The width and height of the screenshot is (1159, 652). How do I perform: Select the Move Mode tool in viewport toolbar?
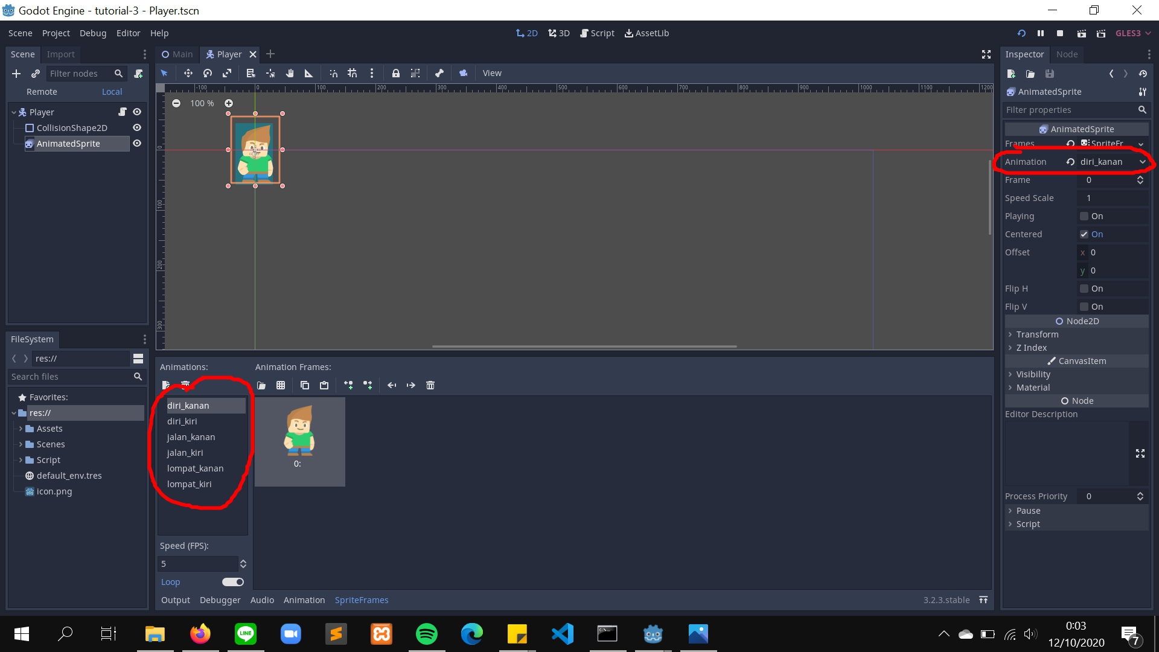tap(188, 73)
